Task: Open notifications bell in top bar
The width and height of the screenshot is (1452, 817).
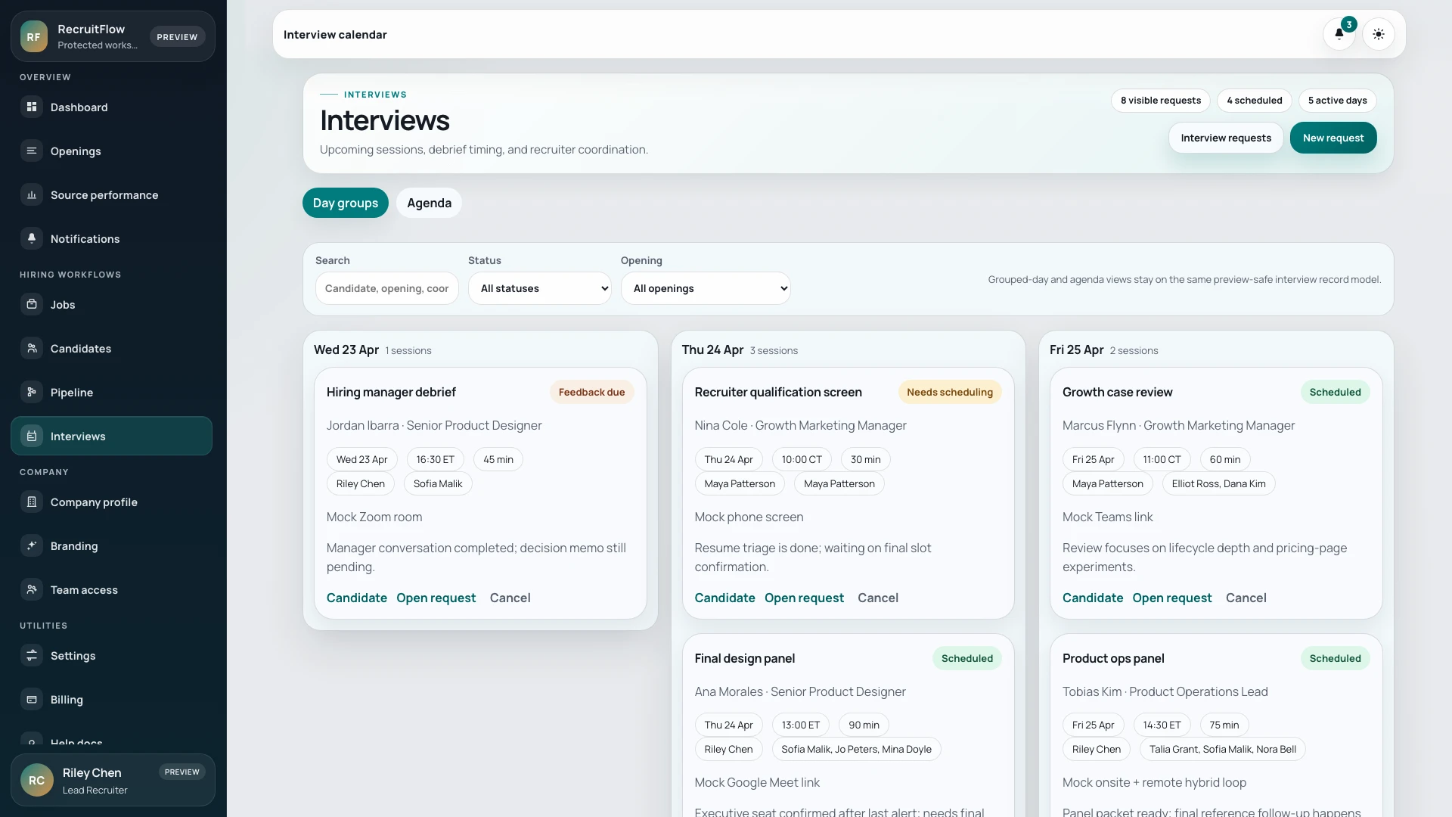Action: click(1339, 34)
